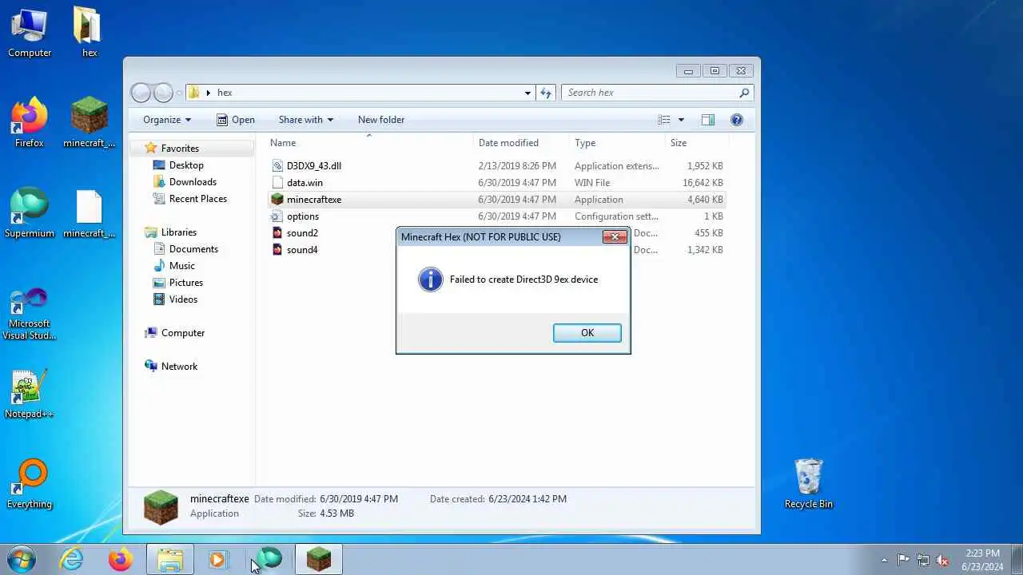The width and height of the screenshot is (1023, 575).
Task: Launch Supermium desktop shortcut
Action: point(30,213)
